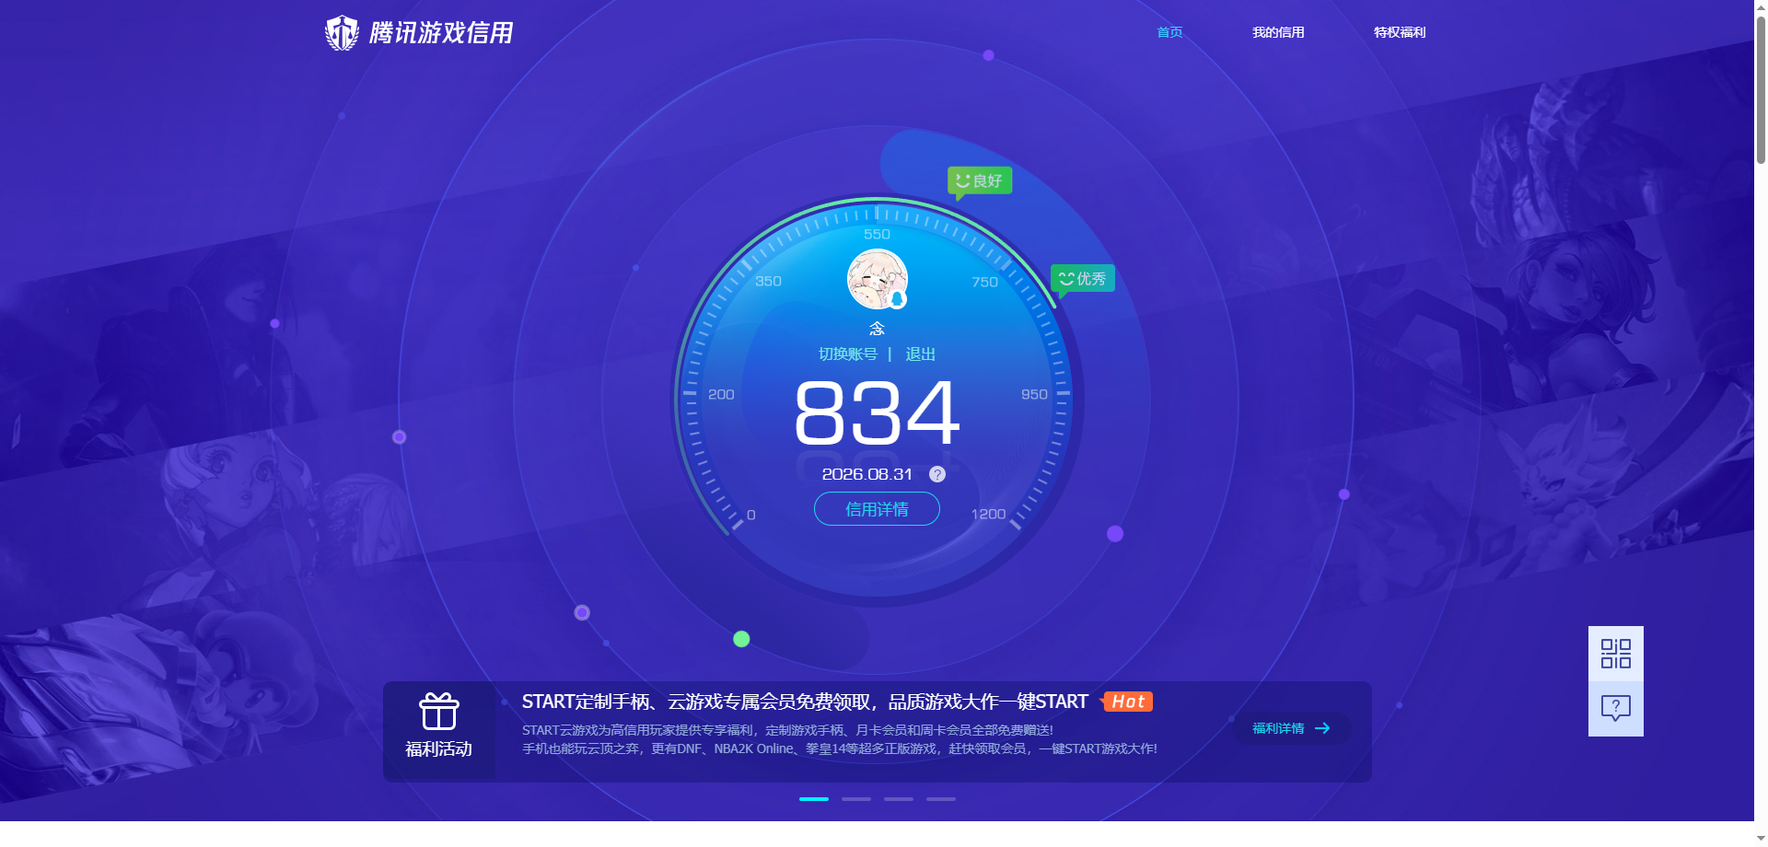
Task: Click the Tencent Game Credit shield logo
Action: (x=342, y=32)
